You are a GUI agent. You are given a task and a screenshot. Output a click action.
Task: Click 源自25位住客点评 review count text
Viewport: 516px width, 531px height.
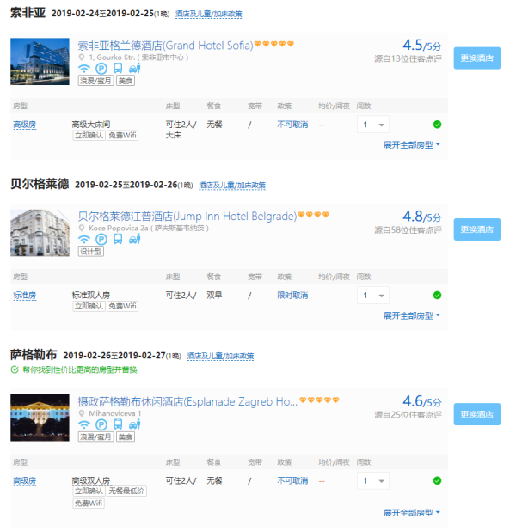pyautogui.click(x=408, y=415)
